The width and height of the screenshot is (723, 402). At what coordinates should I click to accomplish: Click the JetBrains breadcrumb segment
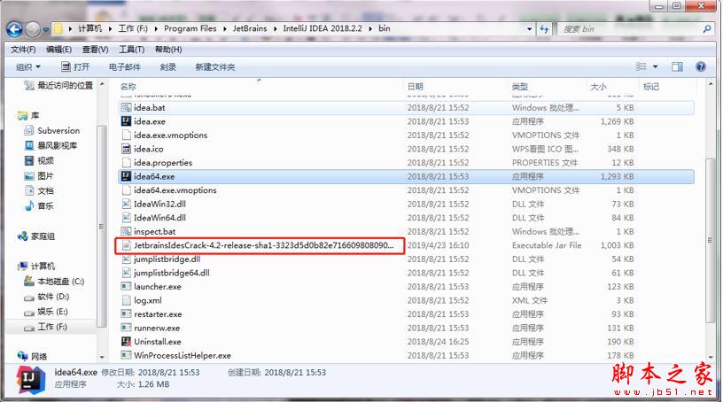click(x=250, y=28)
